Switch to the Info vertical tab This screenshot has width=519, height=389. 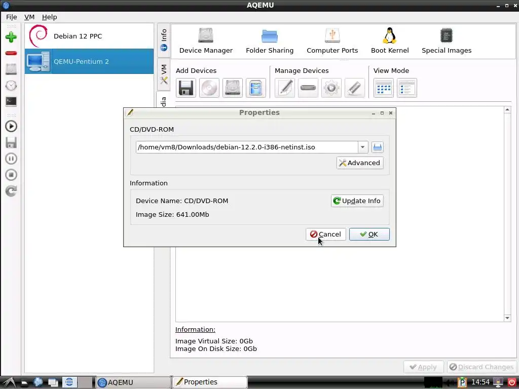pyautogui.click(x=164, y=40)
